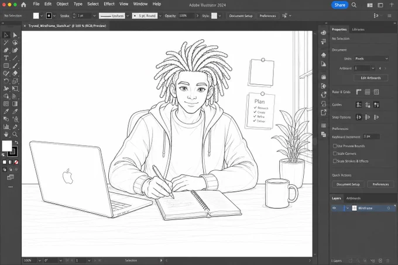Open the Edit Toolbar three dots
Image resolution: width=398 pixels, height=265 pixels.
pos(11,187)
